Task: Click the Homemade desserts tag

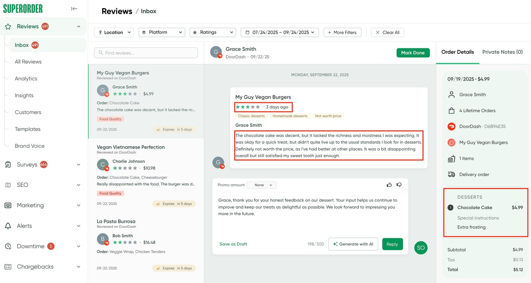Action: pyautogui.click(x=290, y=116)
